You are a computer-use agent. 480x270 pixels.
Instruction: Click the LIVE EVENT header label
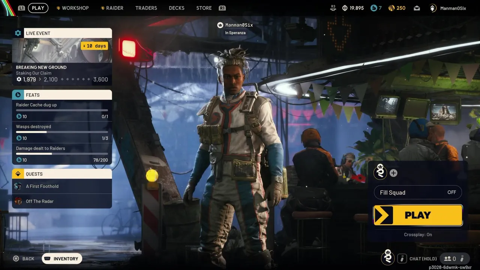pos(38,33)
